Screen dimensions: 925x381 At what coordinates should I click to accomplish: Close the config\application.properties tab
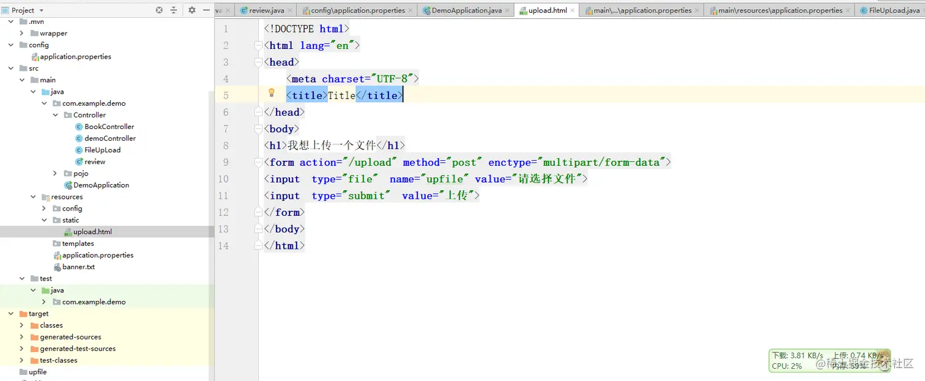pos(411,10)
